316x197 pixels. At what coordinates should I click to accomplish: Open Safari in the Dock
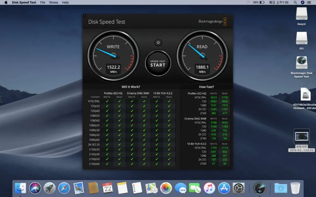(64, 188)
